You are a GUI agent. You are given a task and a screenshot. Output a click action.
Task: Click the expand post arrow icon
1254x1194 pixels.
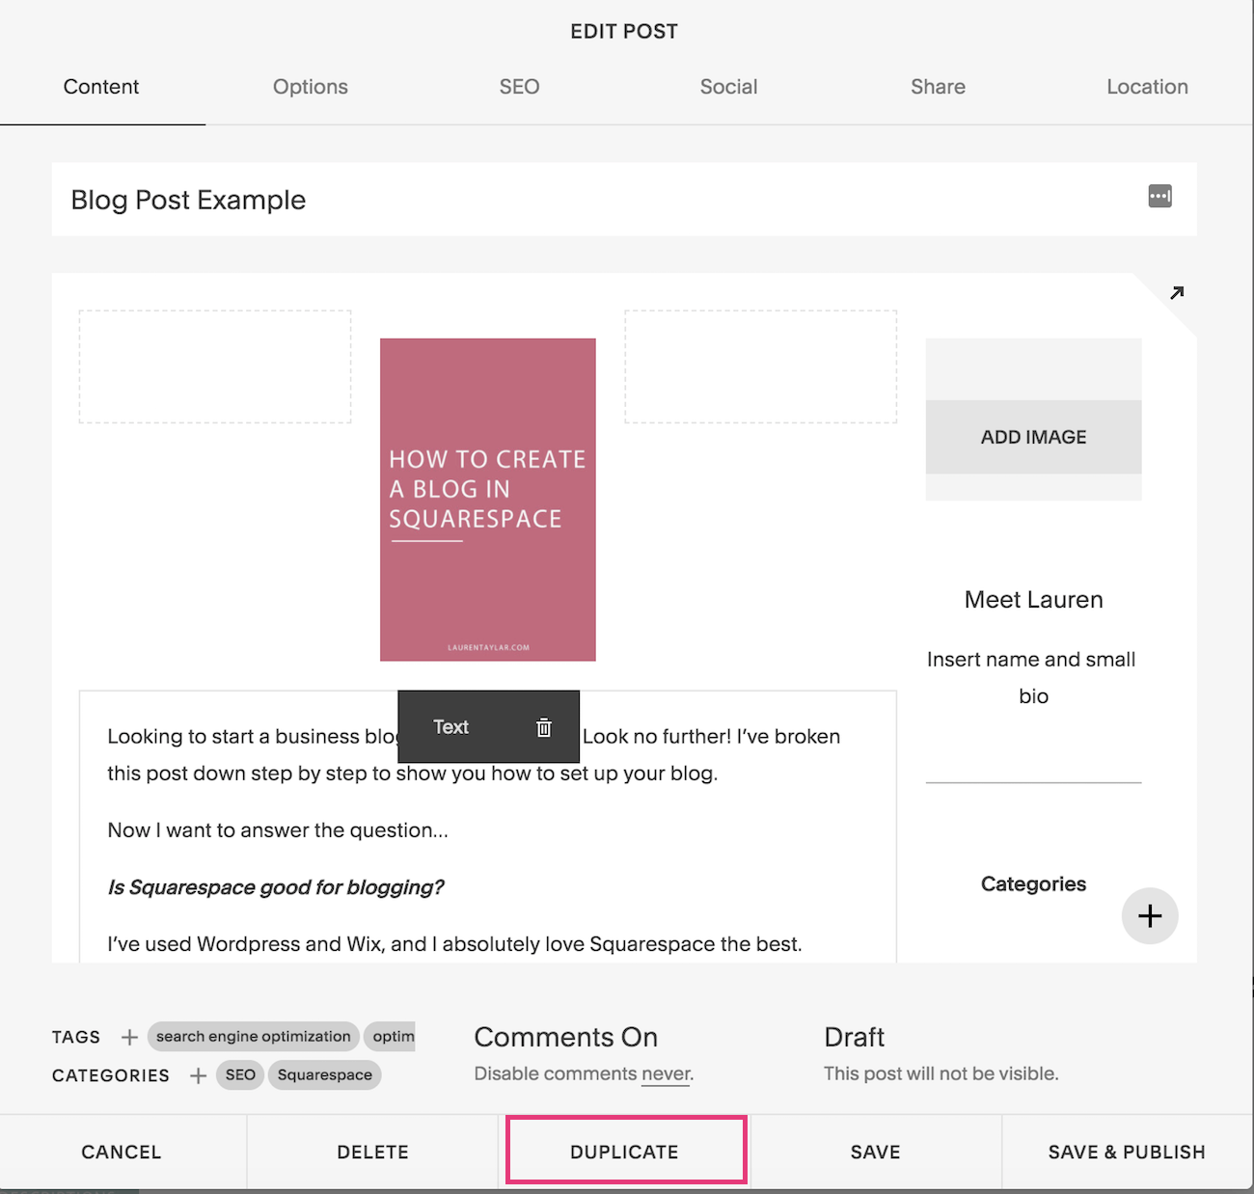click(1177, 292)
